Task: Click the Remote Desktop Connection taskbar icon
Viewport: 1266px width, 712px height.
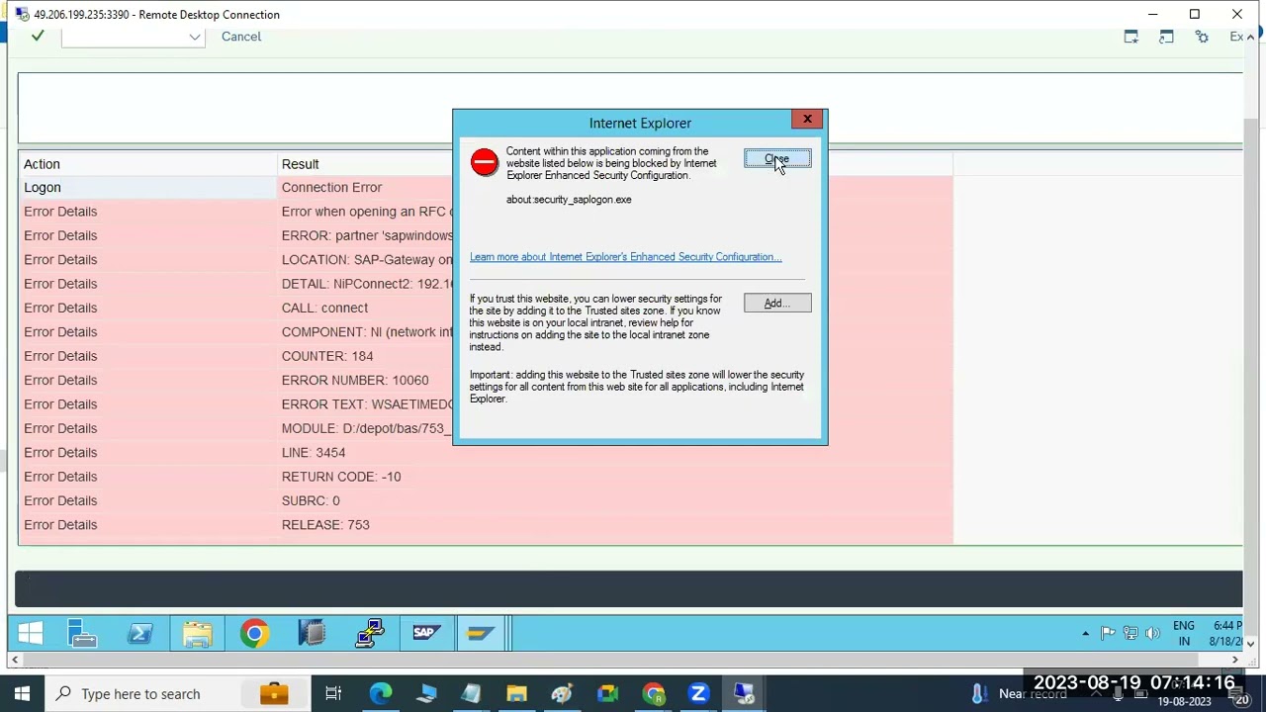Action: point(744,694)
